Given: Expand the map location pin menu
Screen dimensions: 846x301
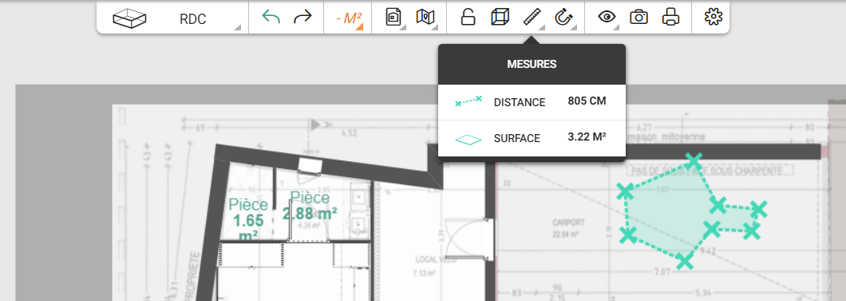Looking at the screenshot, I should tap(425, 18).
